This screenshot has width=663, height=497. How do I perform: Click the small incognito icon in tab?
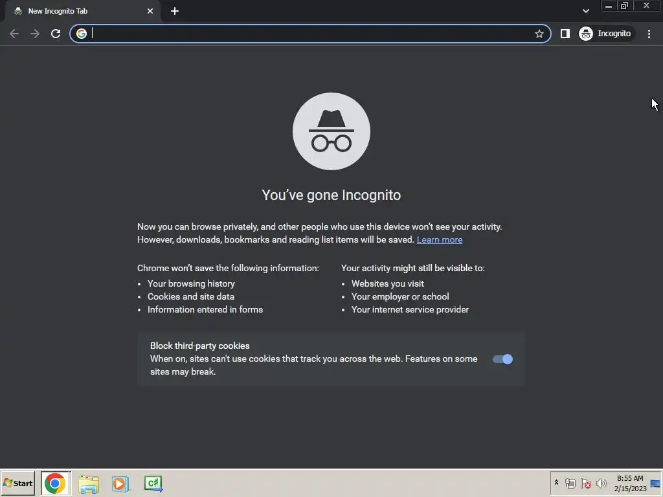(x=17, y=11)
